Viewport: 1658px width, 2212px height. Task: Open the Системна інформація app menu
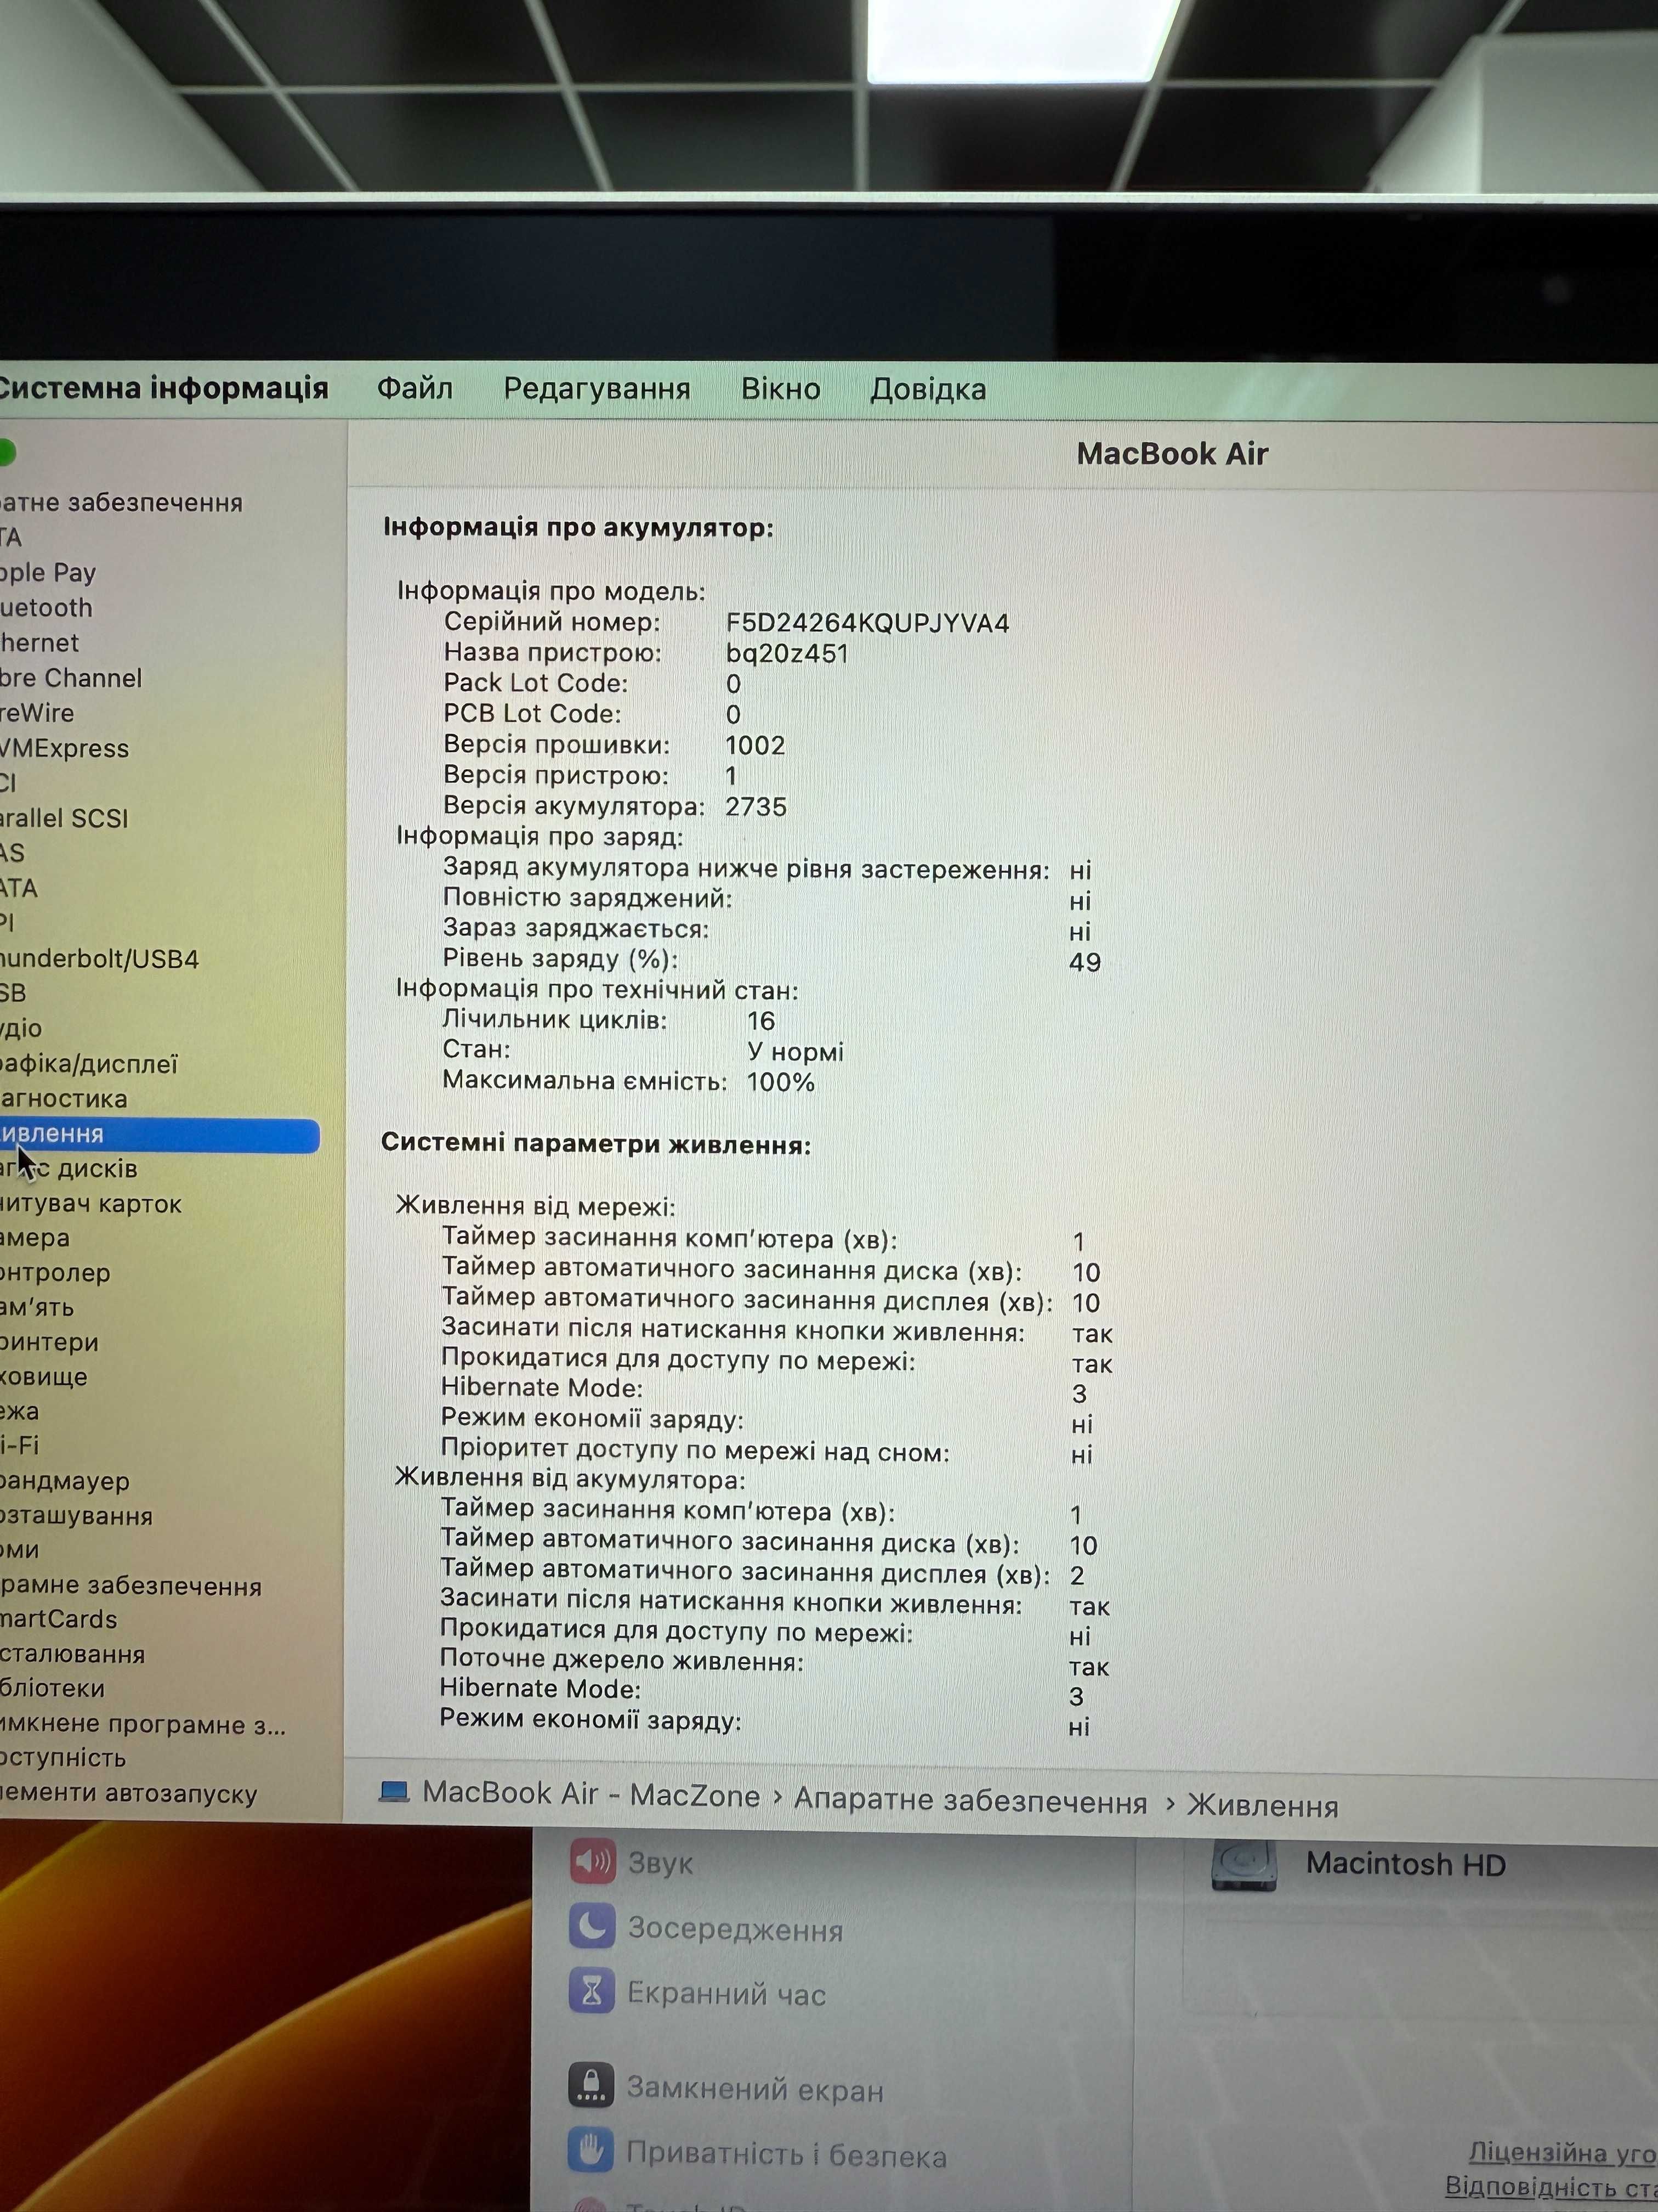coord(163,388)
